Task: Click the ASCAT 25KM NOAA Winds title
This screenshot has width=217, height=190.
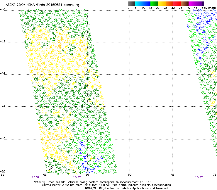Action: [42, 5]
